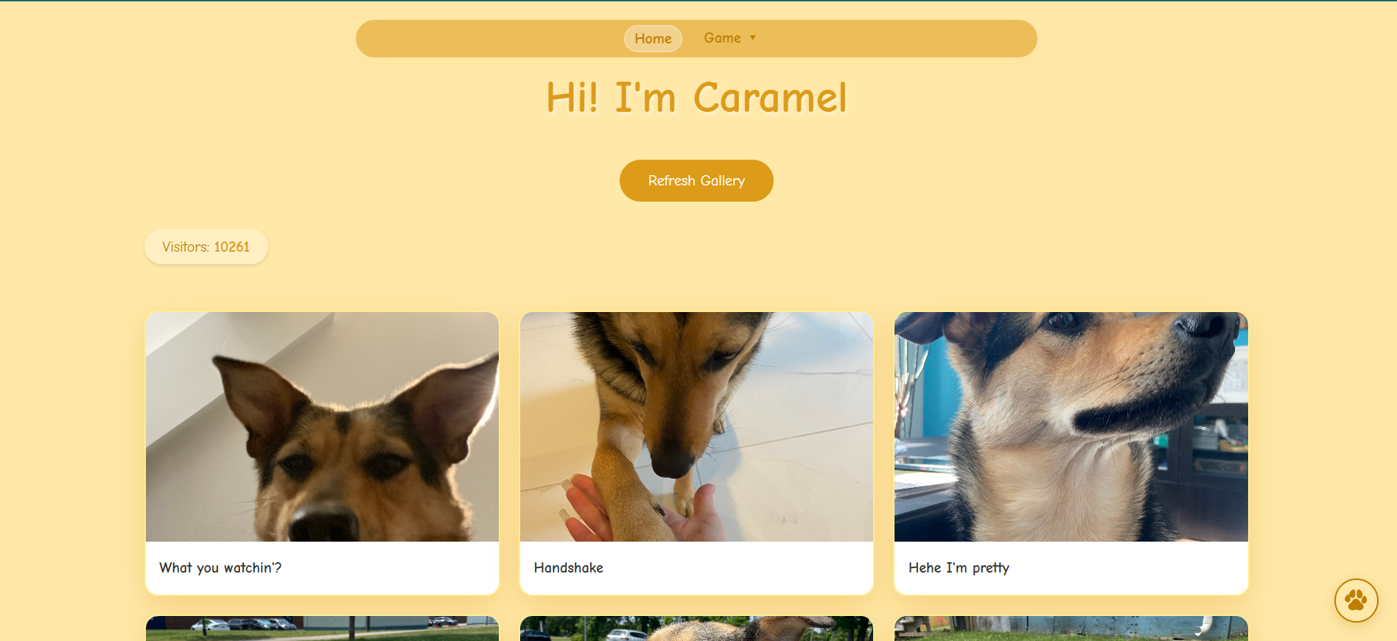1397x641 pixels.
Task: Click the Handshake card's white caption area
Action: (x=696, y=567)
